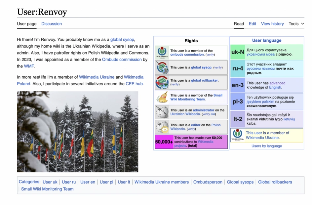
Task: Click verify under global rollbacker
Action: (175, 84)
